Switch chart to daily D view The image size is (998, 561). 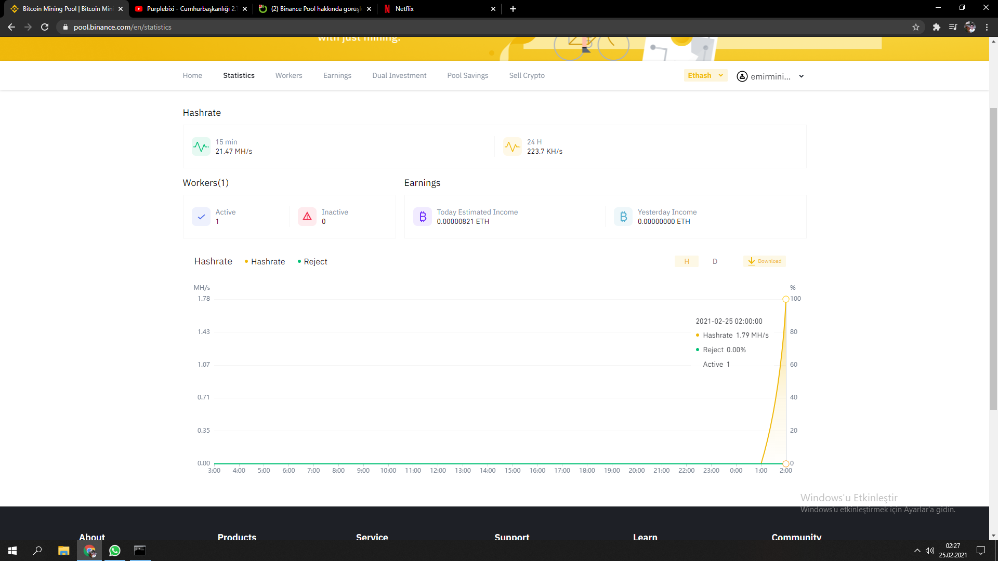click(715, 261)
